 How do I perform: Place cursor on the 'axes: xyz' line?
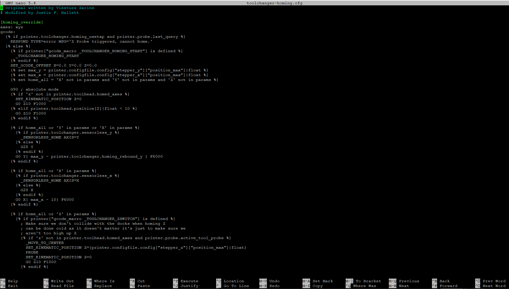12,27
